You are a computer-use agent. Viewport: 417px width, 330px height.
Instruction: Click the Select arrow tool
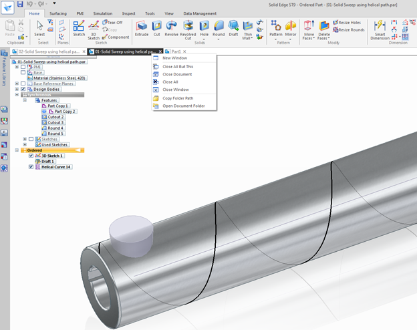point(39,29)
